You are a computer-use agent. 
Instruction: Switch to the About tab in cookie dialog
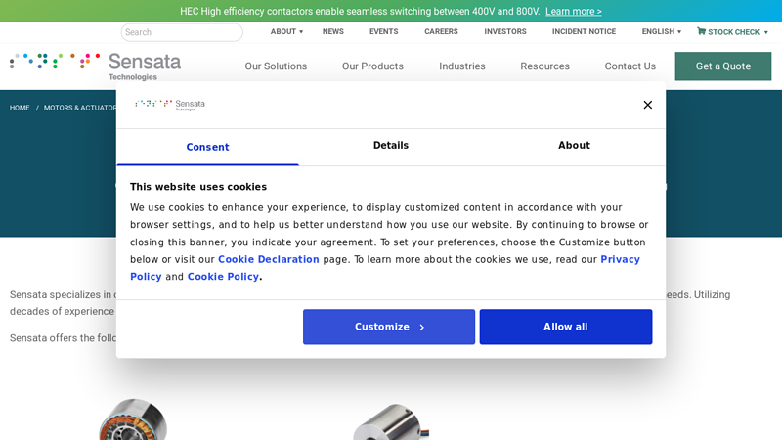(x=574, y=146)
